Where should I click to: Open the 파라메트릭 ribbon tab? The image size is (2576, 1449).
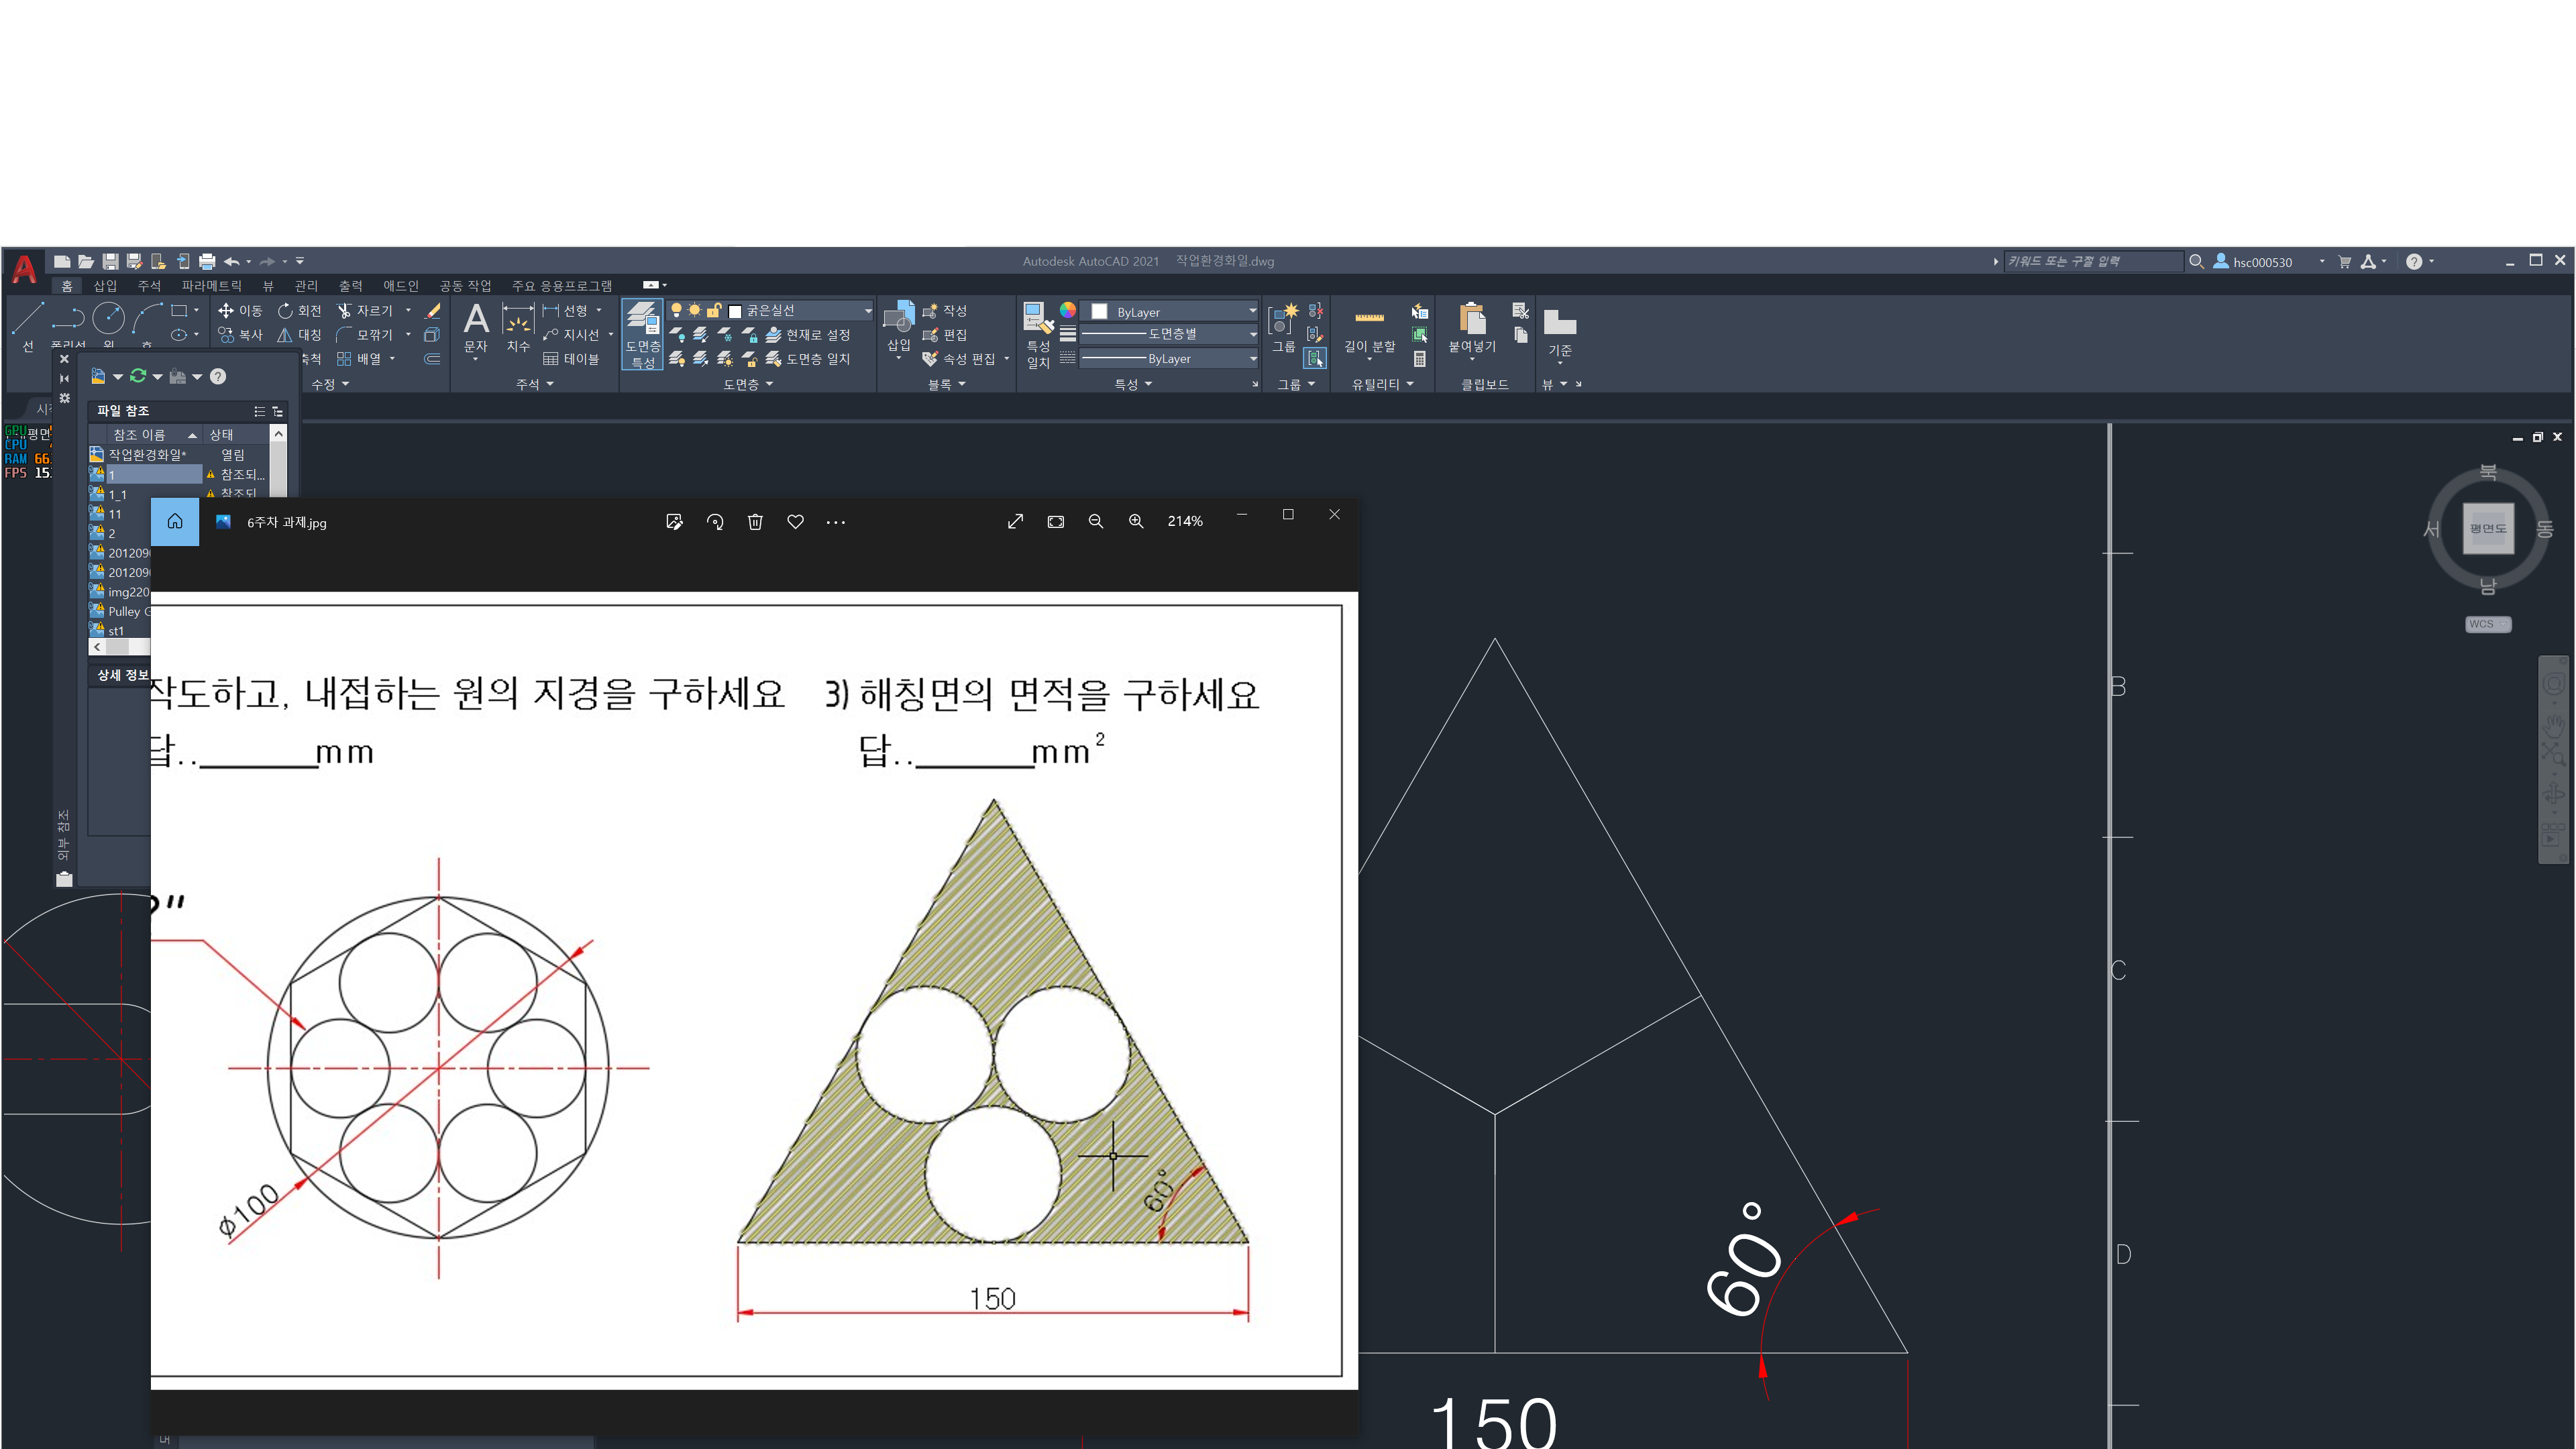tap(211, 286)
